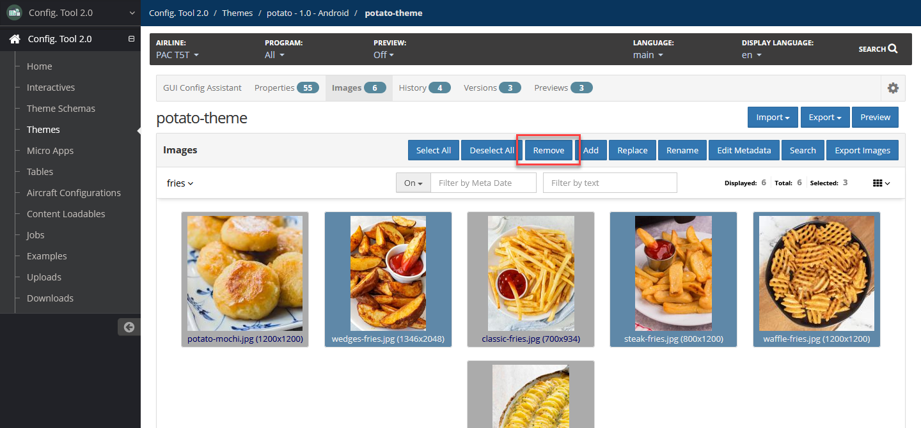This screenshot has height=428, width=921.
Task: Click the potato-theme breadcrumb
Action: coord(393,13)
